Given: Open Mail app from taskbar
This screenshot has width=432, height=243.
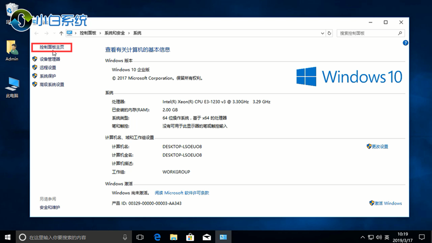Looking at the screenshot, I should [207, 237].
